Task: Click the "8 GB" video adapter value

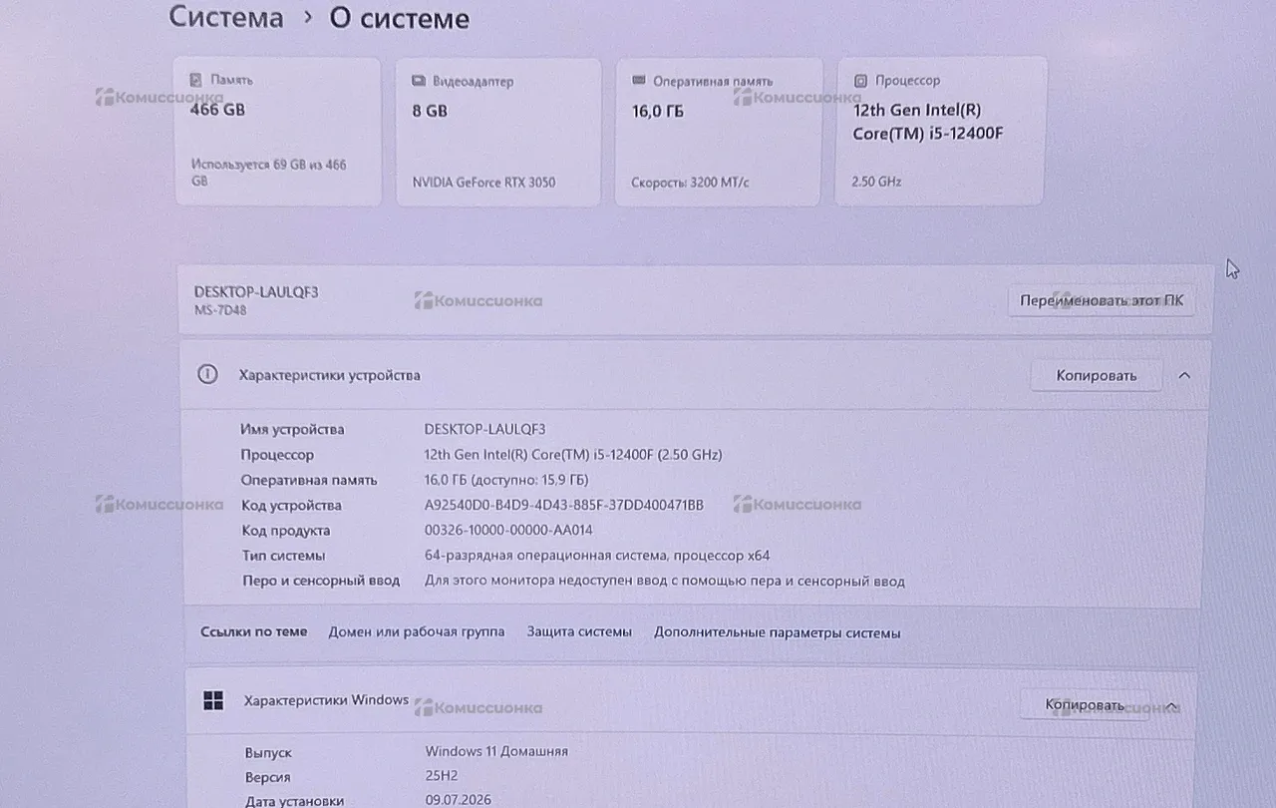Action: point(430,111)
